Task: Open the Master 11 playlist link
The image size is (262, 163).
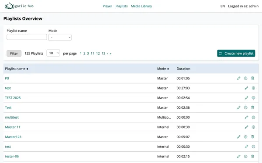Action: (x=13, y=127)
